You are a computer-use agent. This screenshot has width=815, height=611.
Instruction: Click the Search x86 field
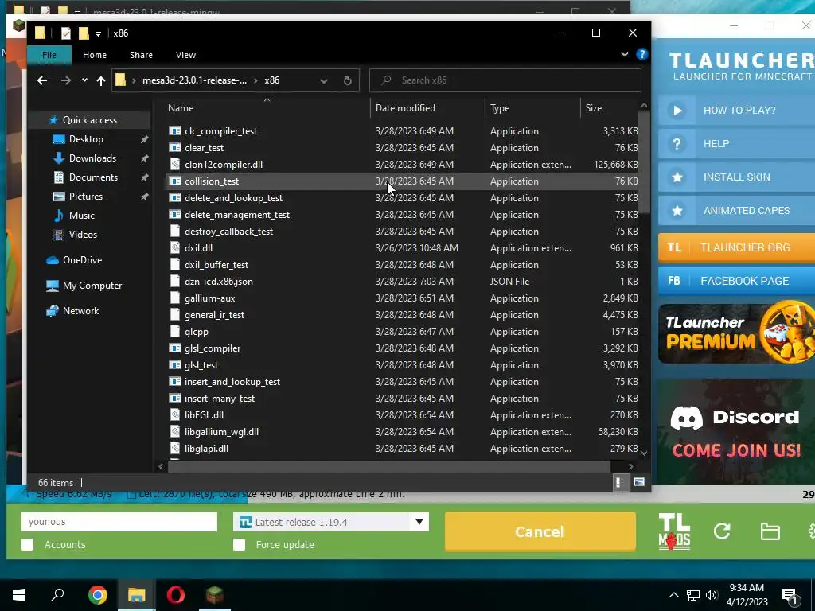click(505, 80)
